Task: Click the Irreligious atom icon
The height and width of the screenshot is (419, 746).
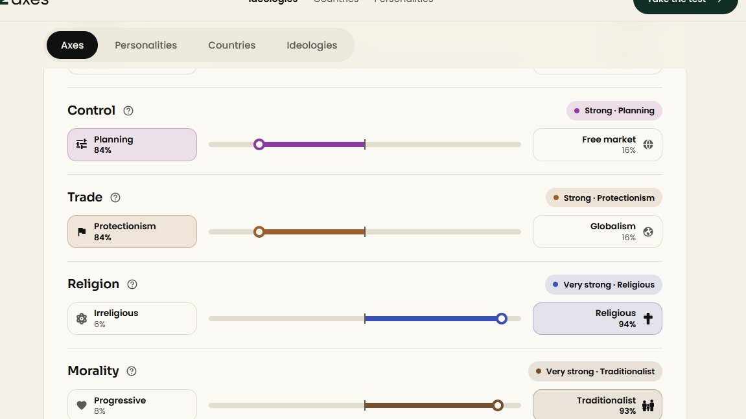Action: click(x=82, y=319)
